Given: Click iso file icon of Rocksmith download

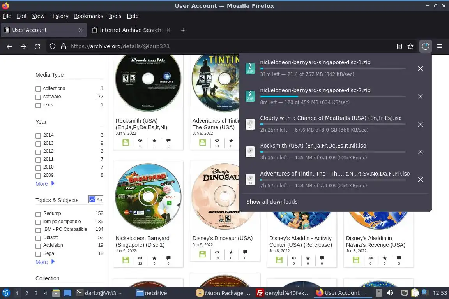Looking at the screenshot, I should coord(250,152).
